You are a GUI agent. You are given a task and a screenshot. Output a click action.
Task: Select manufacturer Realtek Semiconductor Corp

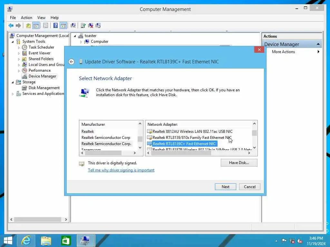coord(106,138)
